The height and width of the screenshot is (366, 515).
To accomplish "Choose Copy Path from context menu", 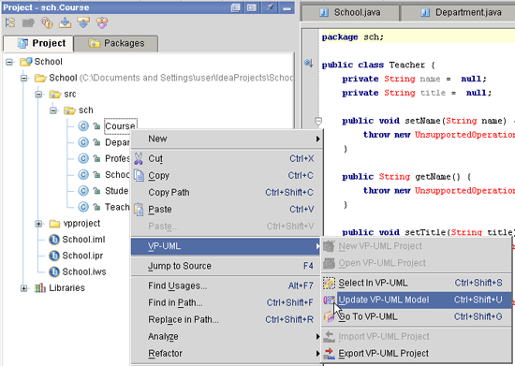I will click(x=226, y=192).
